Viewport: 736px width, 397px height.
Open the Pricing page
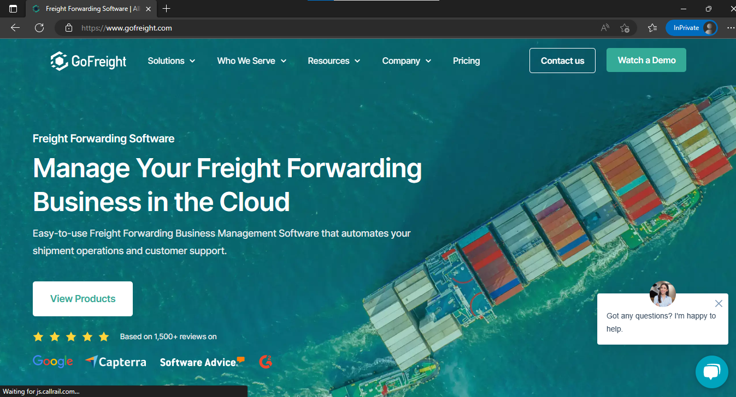point(466,61)
